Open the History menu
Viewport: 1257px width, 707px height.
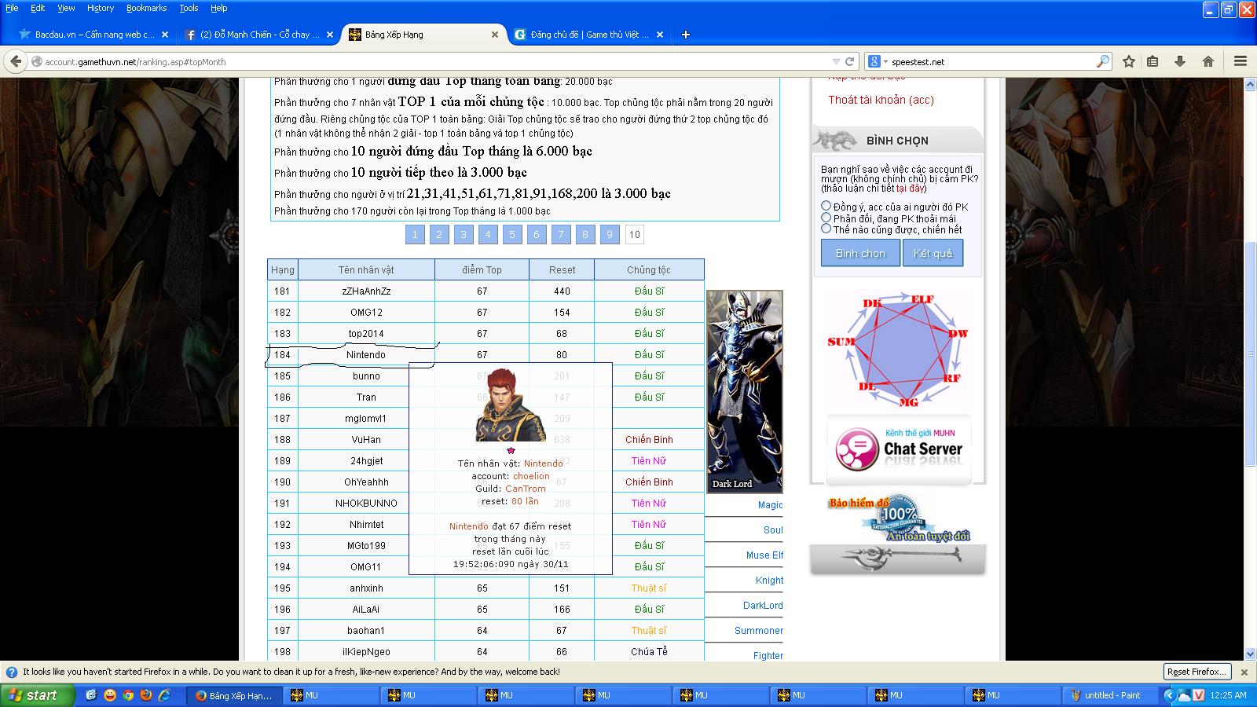click(x=101, y=8)
